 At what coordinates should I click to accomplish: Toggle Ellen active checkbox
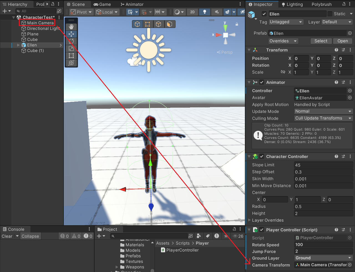tap(264, 14)
